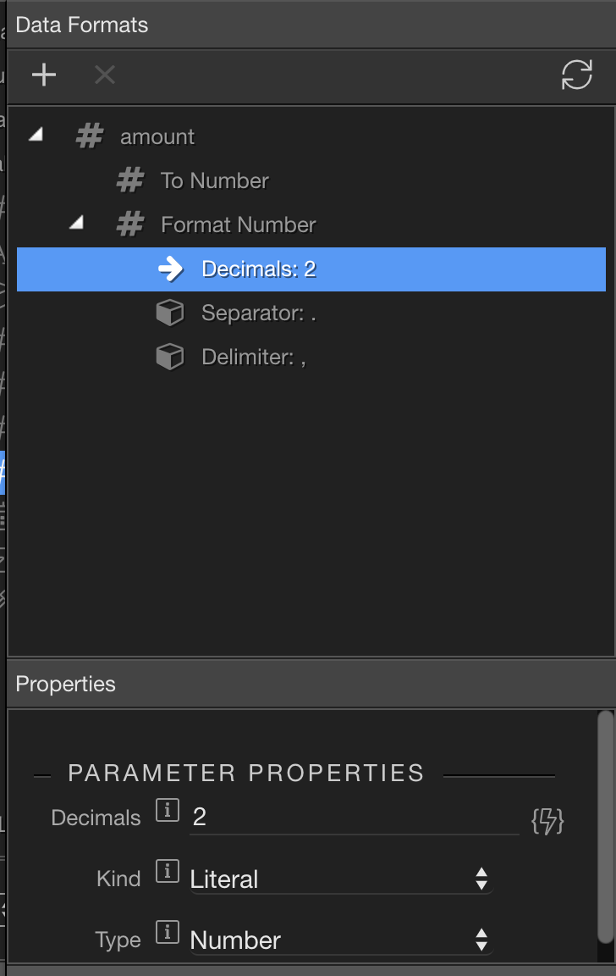This screenshot has width=616, height=976.
Task: Click the hash icon beside Format Number
Action: 130,225
